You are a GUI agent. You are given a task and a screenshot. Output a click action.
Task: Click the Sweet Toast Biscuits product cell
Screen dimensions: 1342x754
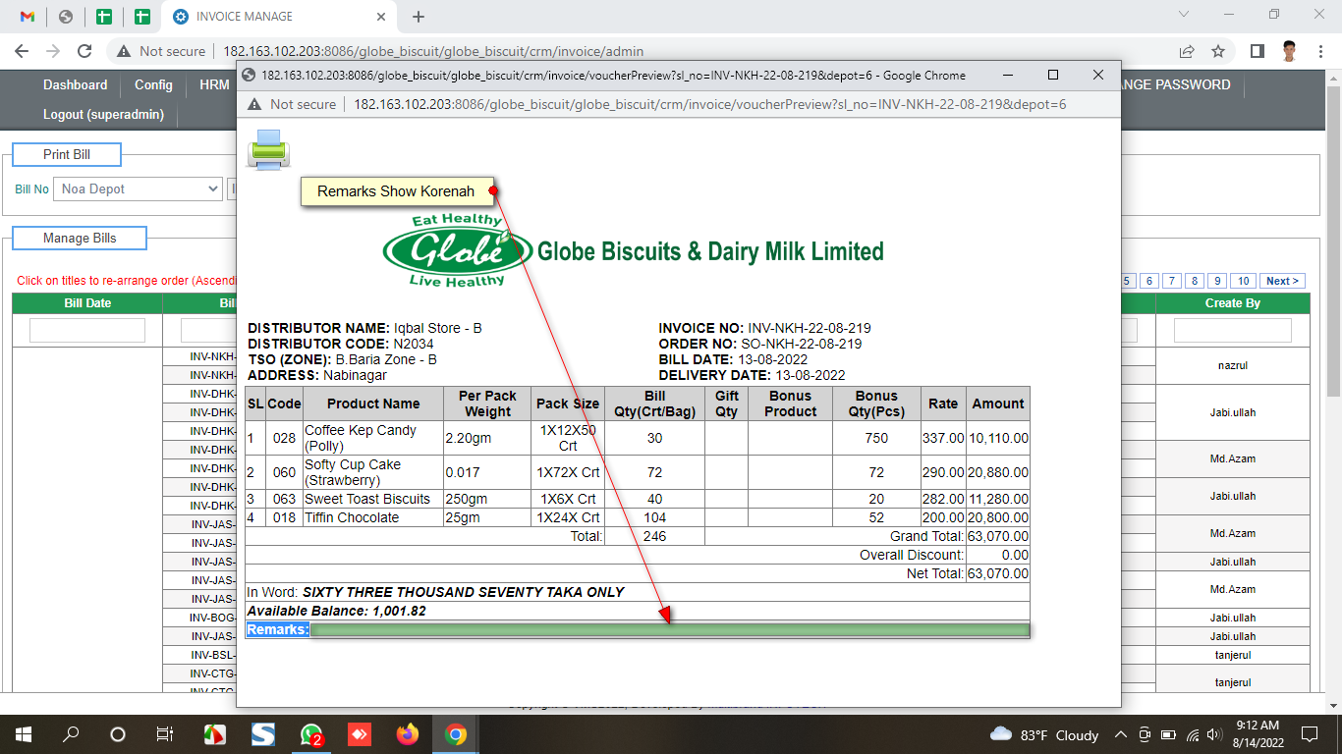[372, 499]
